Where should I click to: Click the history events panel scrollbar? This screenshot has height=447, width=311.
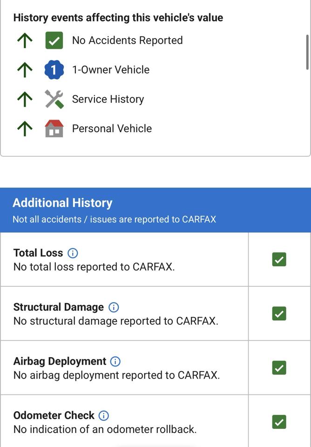[x=307, y=52]
